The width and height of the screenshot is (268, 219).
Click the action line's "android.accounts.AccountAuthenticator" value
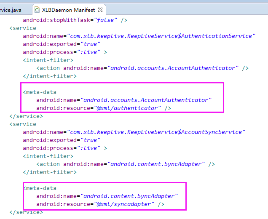173,68
